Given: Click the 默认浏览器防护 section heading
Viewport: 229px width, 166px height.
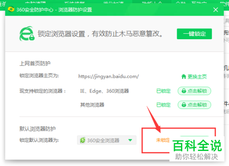Looking at the screenshot, I should (x=38, y=129).
